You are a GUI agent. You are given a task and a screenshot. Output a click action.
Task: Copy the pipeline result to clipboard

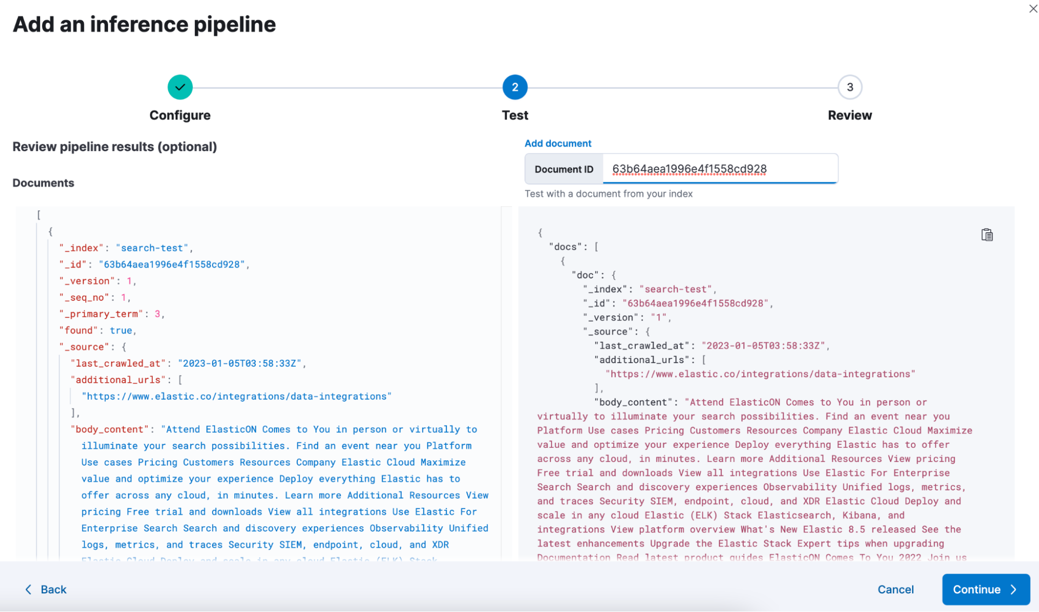[x=987, y=235]
